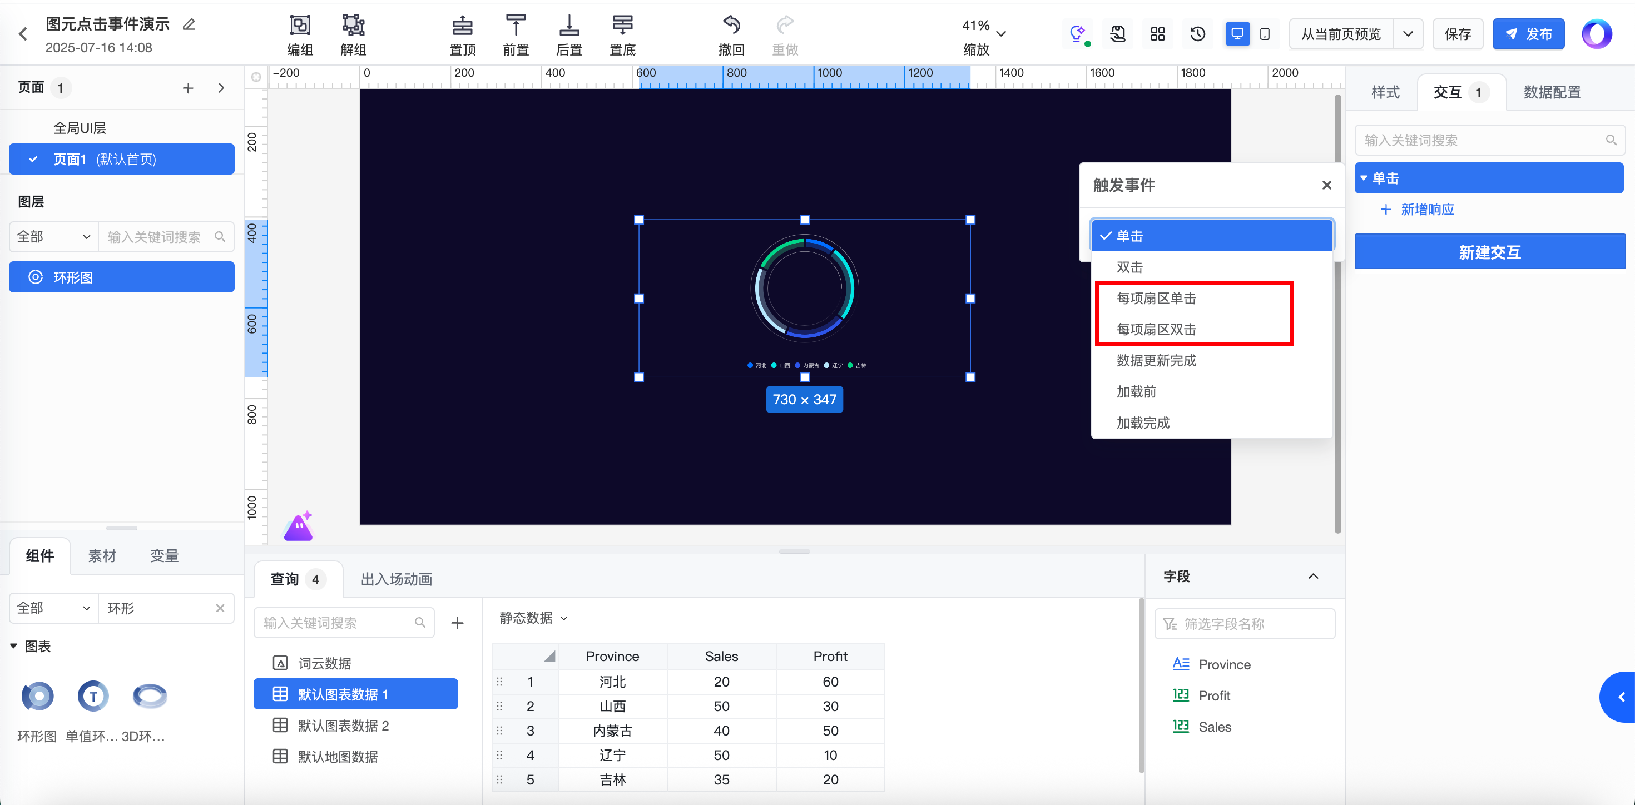Click the 新建交互 button

pyautogui.click(x=1489, y=252)
